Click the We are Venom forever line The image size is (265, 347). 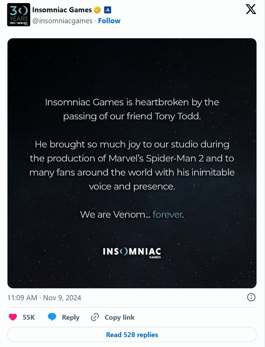click(132, 214)
